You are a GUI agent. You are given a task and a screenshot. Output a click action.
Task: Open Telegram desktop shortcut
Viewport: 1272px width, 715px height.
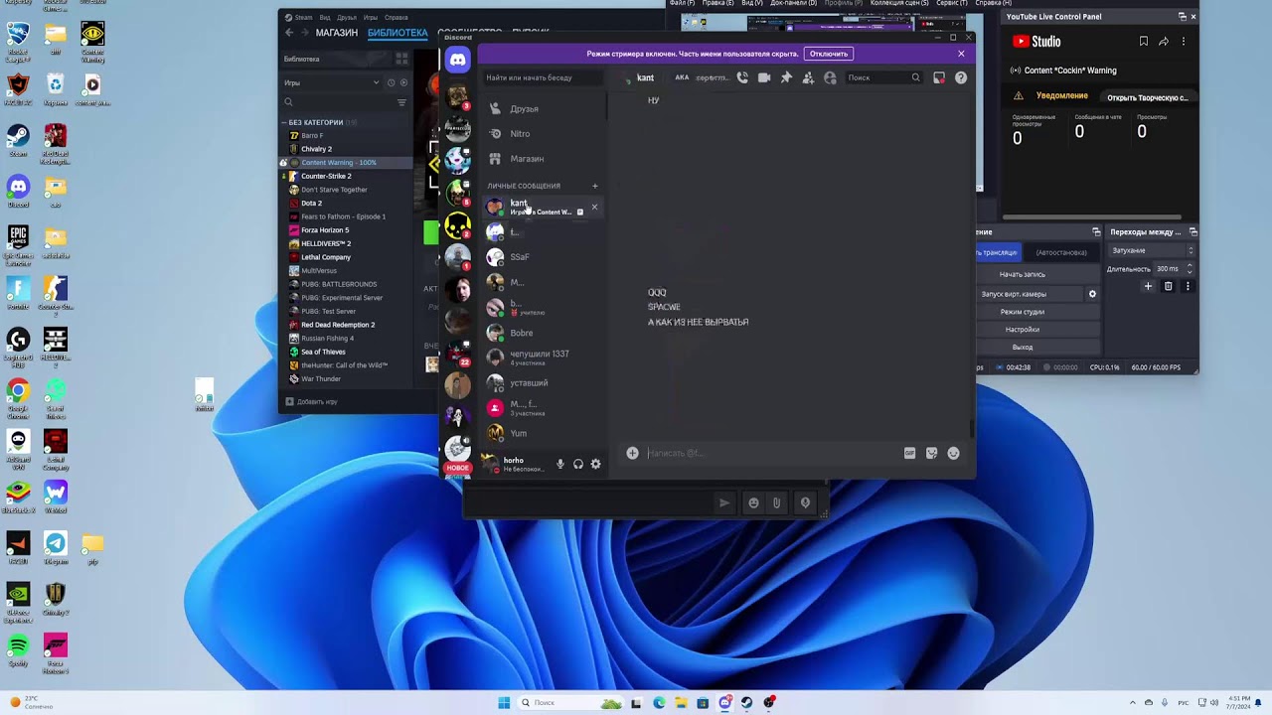[x=56, y=548]
